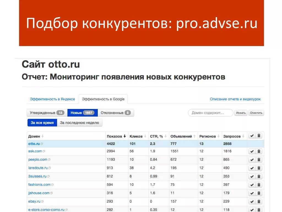Approve fashionis.com with checkmark icon
Screen dimensions: 282x212
[252, 185]
